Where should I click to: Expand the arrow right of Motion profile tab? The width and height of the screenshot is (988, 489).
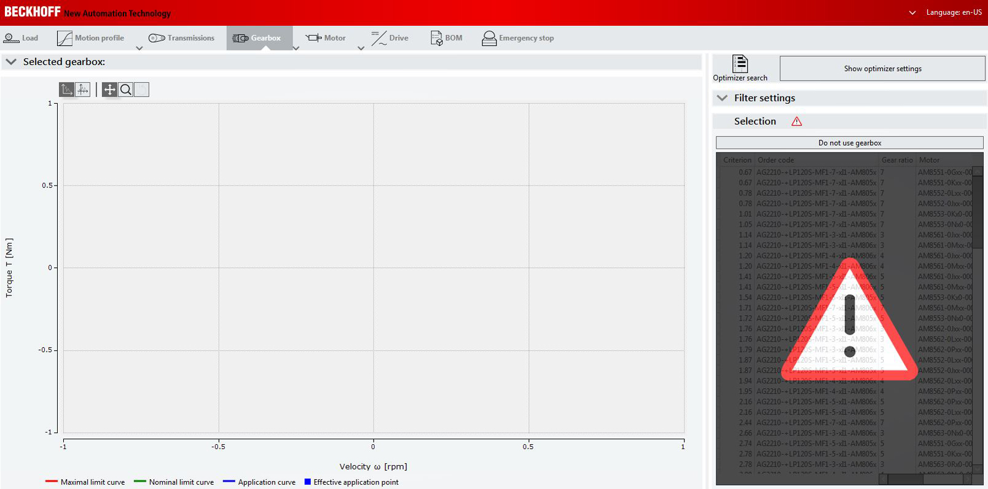click(x=139, y=48)
